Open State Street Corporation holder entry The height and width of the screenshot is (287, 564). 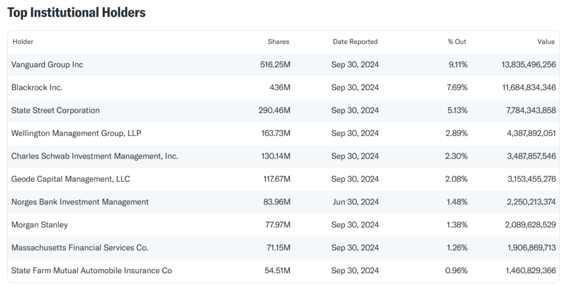(x=56, y=110)
